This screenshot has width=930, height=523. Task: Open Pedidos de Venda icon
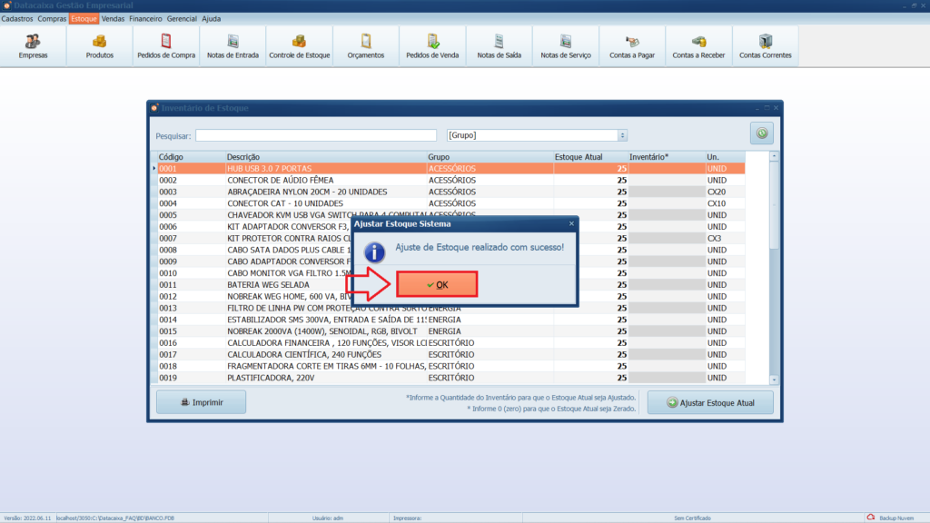[432, 46]
